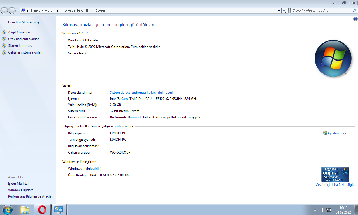Click the shield icon beside Gelişmiş sistem ayarları
The image size is (358, 215).
click(x=4, y=52)
